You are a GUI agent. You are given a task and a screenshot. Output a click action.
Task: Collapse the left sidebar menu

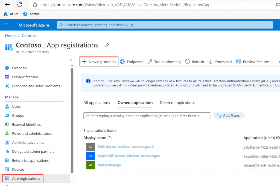point(71,60)
